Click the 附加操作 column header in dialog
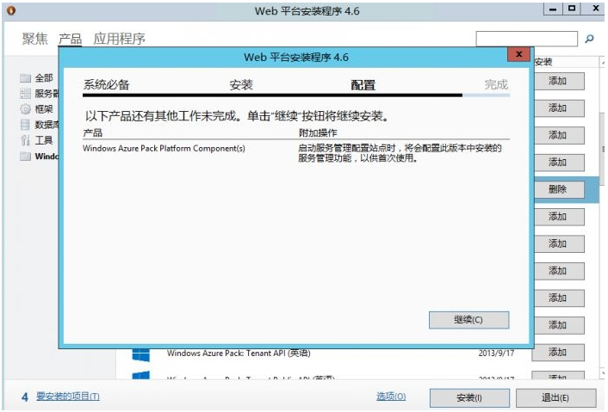This screenshot has width=608, height=412. point(318,133)
